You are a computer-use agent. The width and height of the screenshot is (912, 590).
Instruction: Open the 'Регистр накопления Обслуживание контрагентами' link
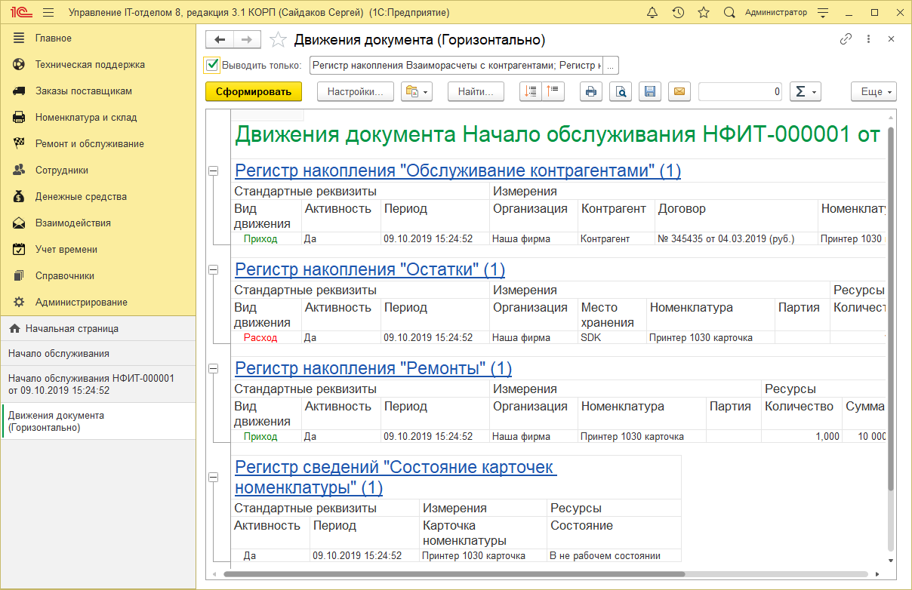[x=457, y=171]
